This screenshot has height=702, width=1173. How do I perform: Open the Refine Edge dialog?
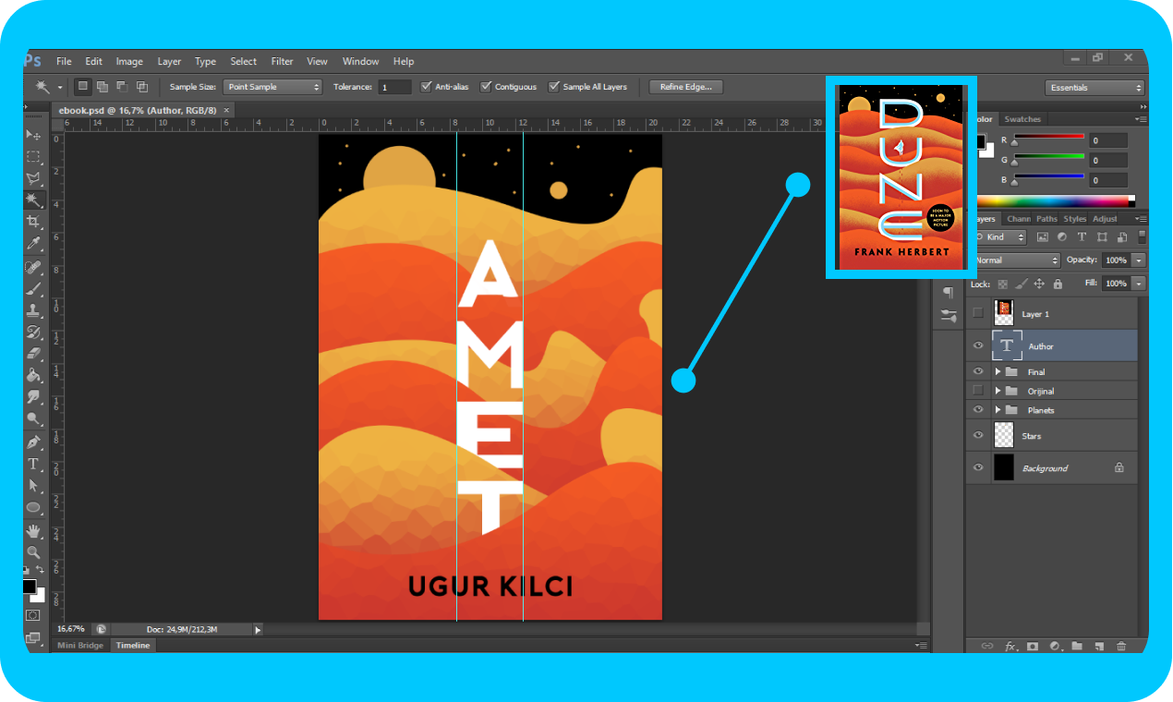coord(685,86)
